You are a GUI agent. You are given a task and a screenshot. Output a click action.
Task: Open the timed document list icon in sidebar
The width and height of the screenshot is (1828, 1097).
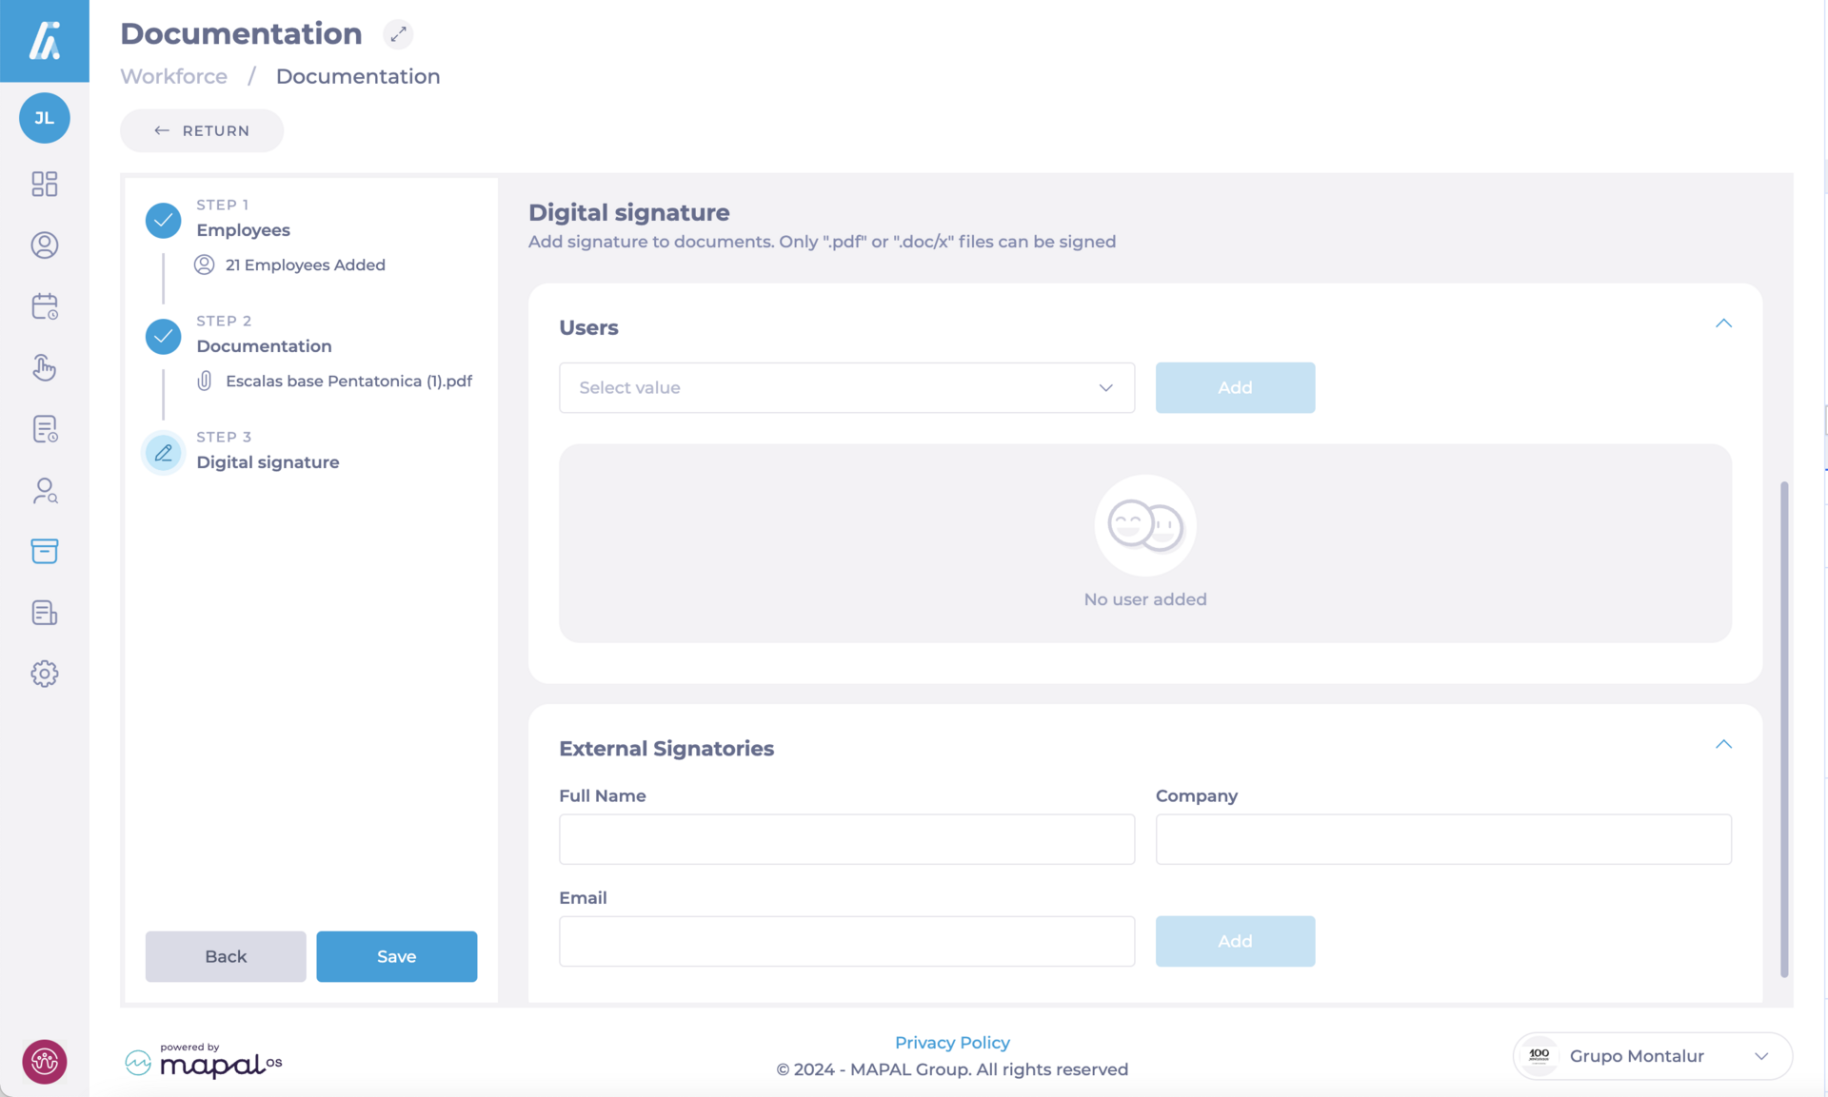pyautogui.click(x=45, y=429)
